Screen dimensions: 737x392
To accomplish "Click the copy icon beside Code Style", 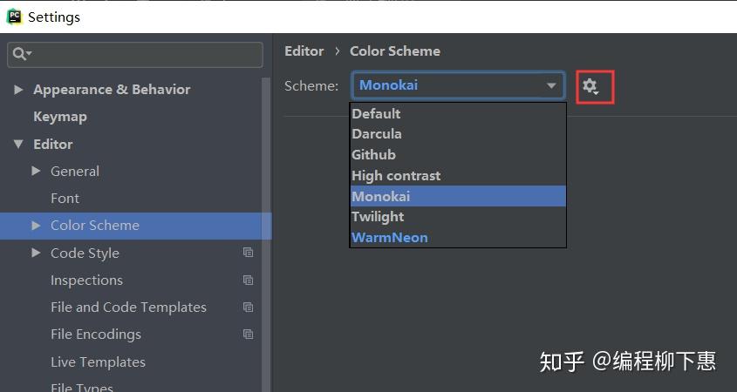I will [248, 253].
